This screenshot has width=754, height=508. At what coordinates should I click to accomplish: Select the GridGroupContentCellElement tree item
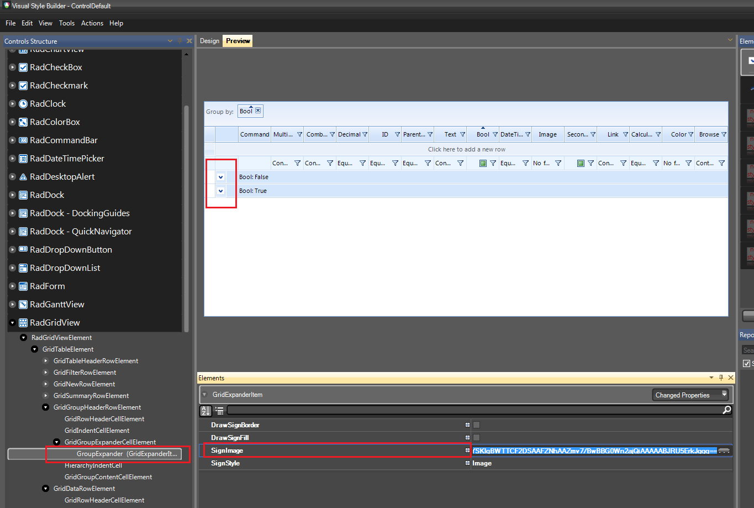click(108, 477)
